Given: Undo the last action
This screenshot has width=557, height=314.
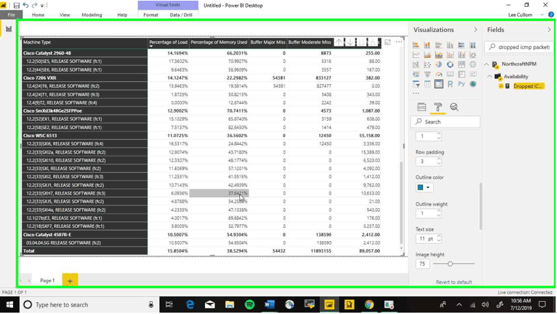Looking at the screenshot, I should pos(25,5).
